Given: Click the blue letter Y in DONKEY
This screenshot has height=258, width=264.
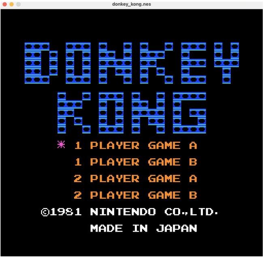Looking at the screenshot, I should (x=227, y=63).
